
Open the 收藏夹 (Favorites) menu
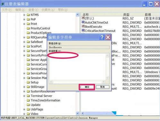tap(48, 10)
